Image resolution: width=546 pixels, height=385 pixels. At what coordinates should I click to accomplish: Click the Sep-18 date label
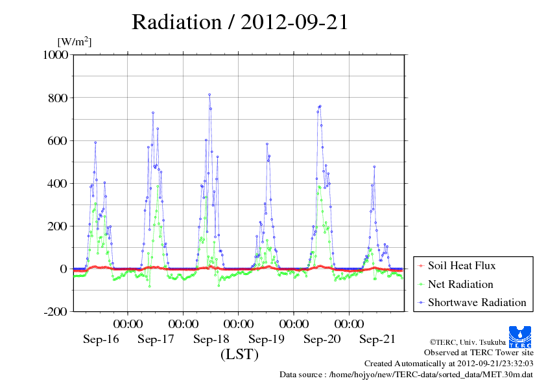(x=211, y=339)
